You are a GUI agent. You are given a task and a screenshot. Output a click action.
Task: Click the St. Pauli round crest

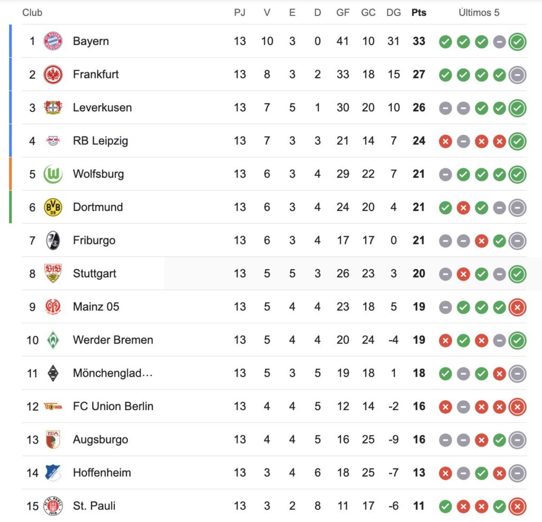coord(53,506)
